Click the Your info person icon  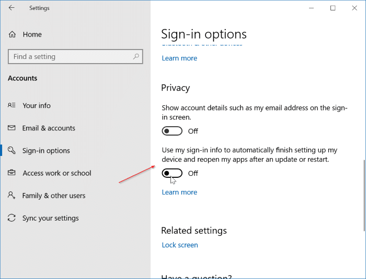[12, 105]
